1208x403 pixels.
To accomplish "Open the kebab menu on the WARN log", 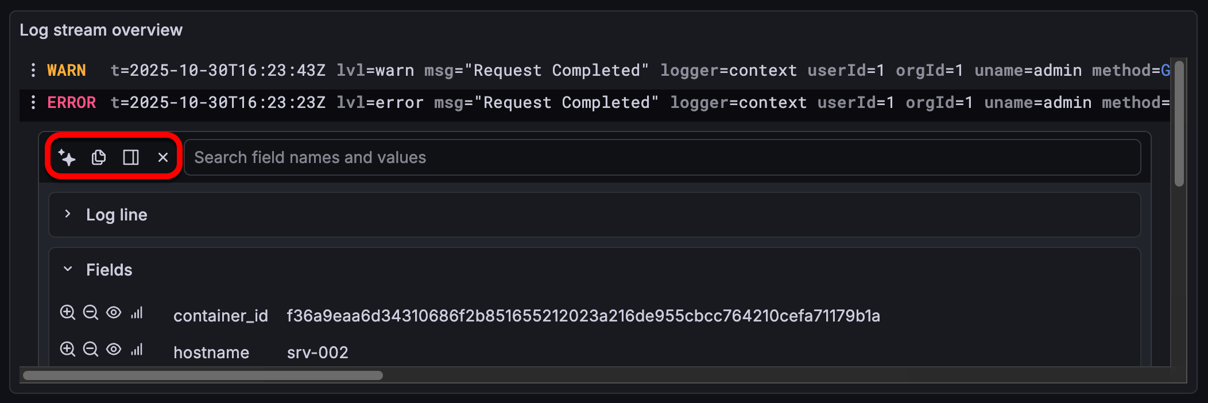I will coord(33,70).
